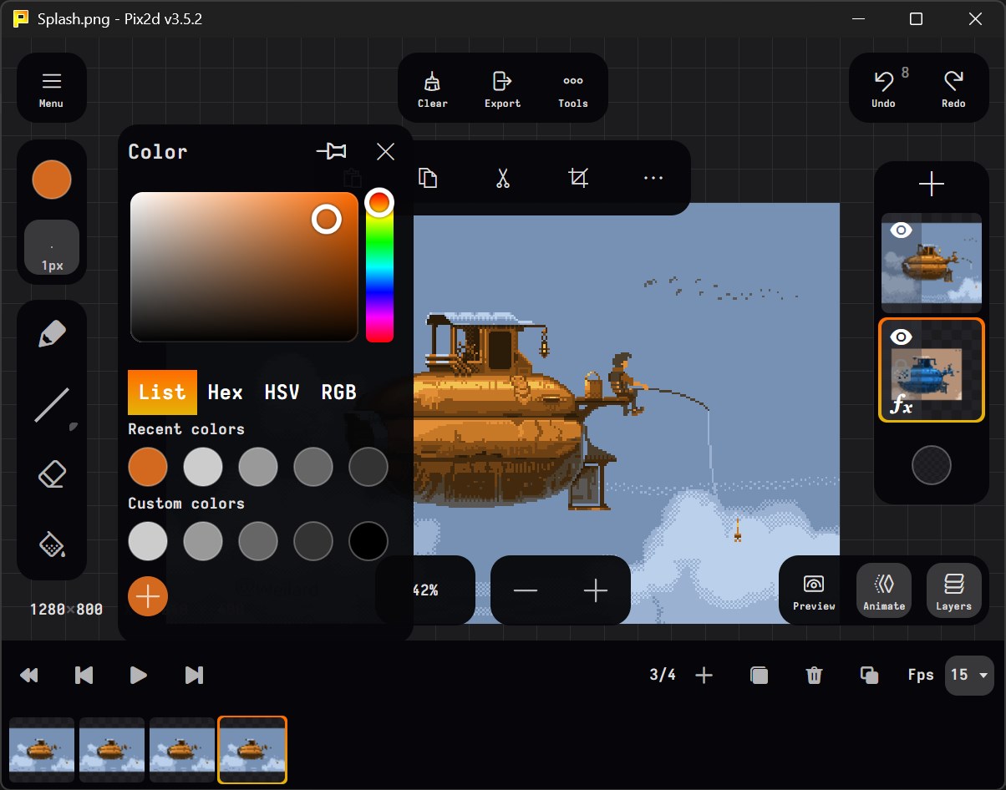Add a new layer

point(932,184)
